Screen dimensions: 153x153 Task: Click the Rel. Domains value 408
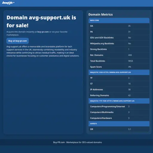(130, 55)
